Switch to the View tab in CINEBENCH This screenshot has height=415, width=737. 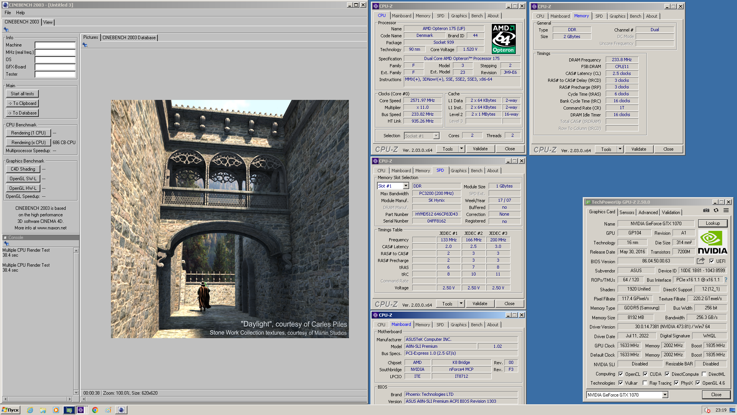click(48, 22)
